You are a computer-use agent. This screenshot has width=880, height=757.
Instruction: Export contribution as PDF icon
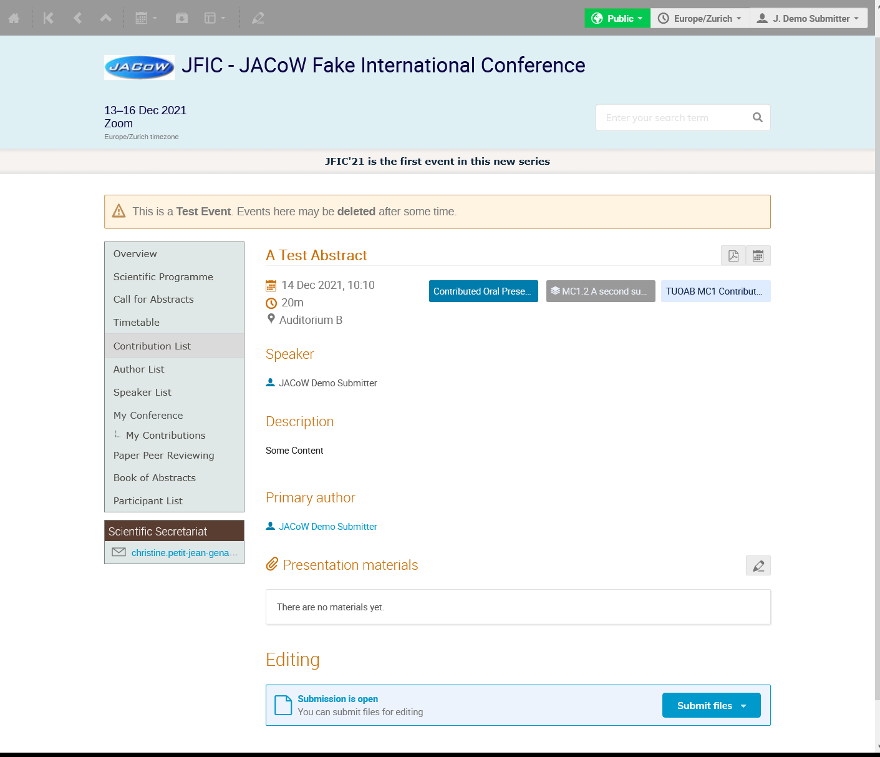733,256
